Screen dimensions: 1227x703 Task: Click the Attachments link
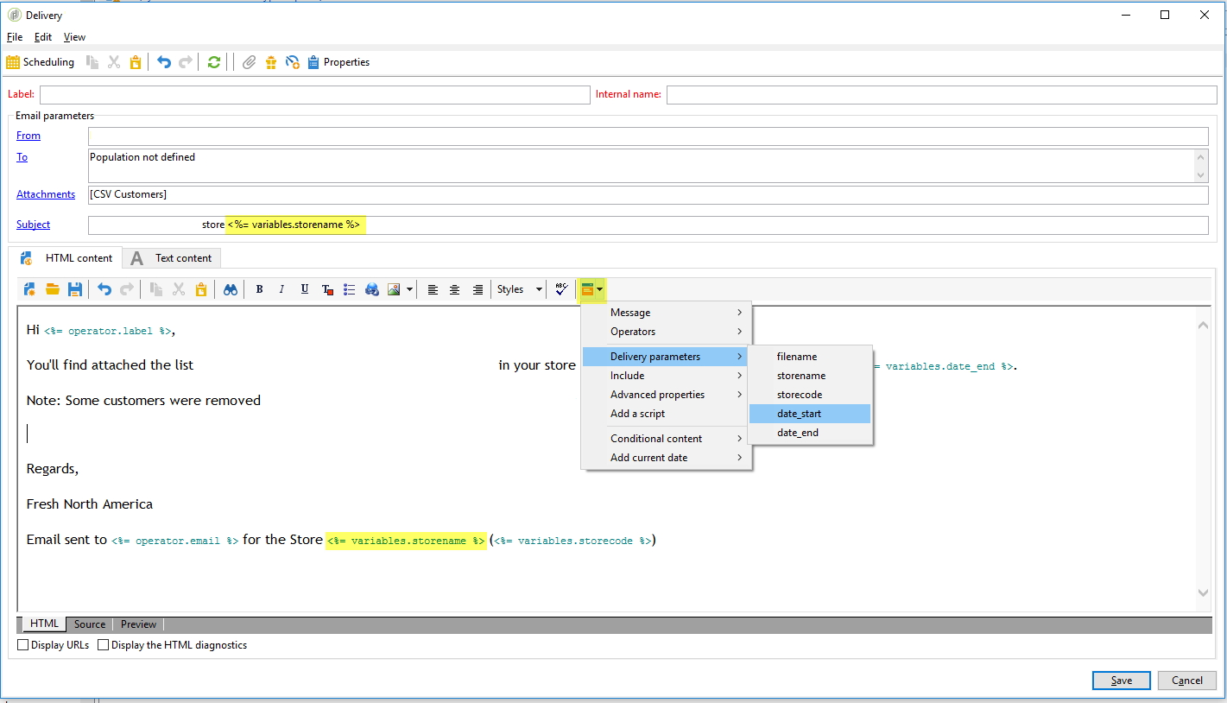point(46,194)
